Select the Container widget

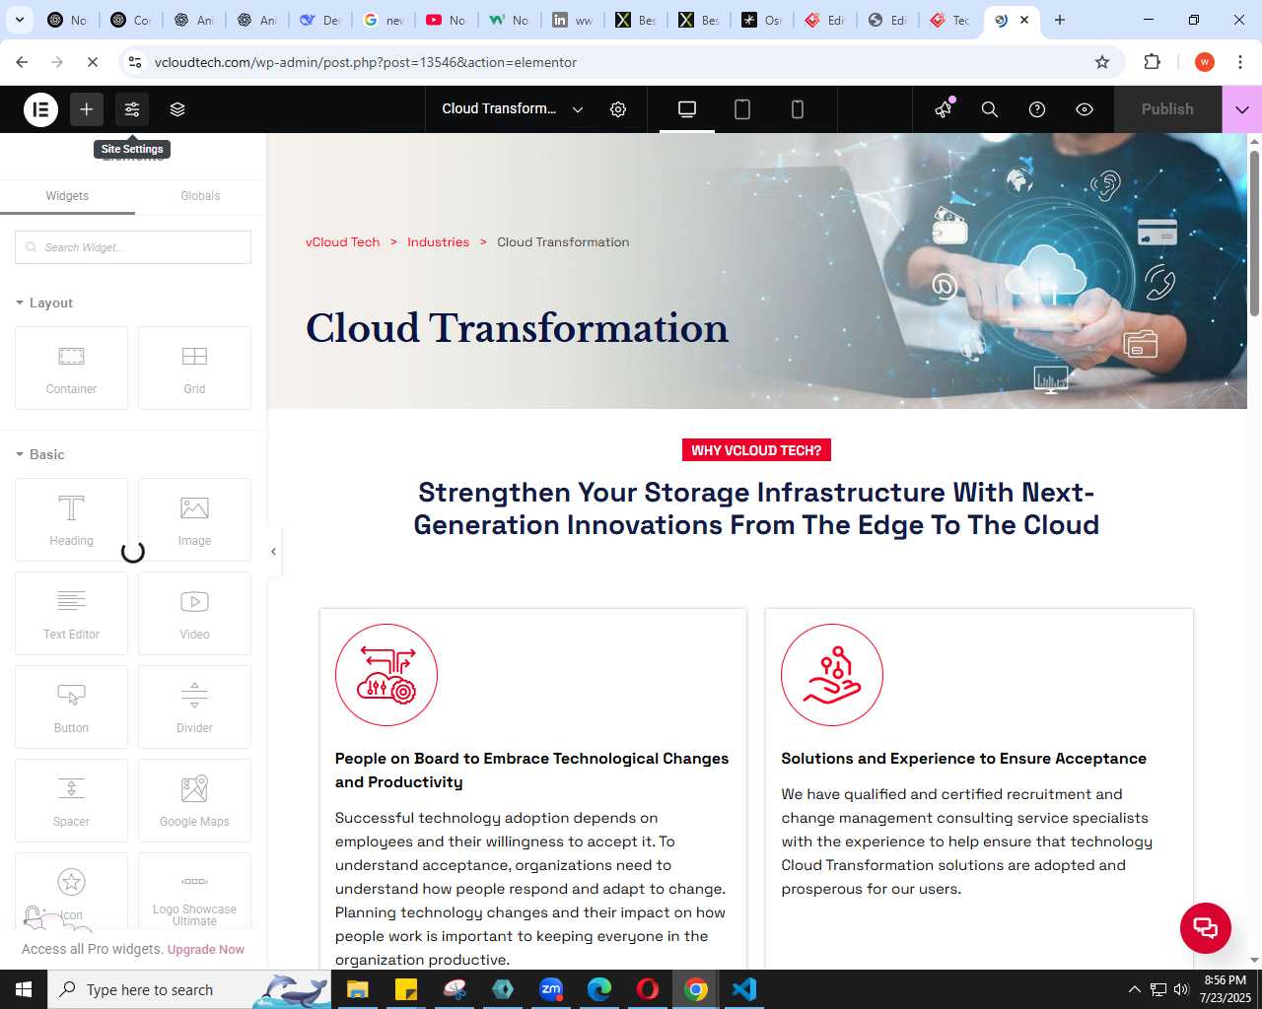[71, 368]
